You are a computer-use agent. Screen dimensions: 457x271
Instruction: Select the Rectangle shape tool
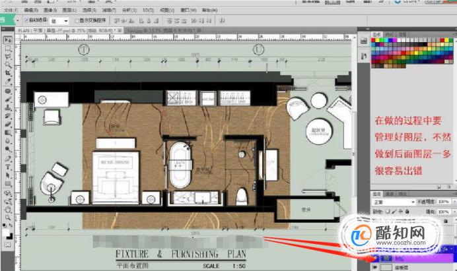tap(7, 184)
